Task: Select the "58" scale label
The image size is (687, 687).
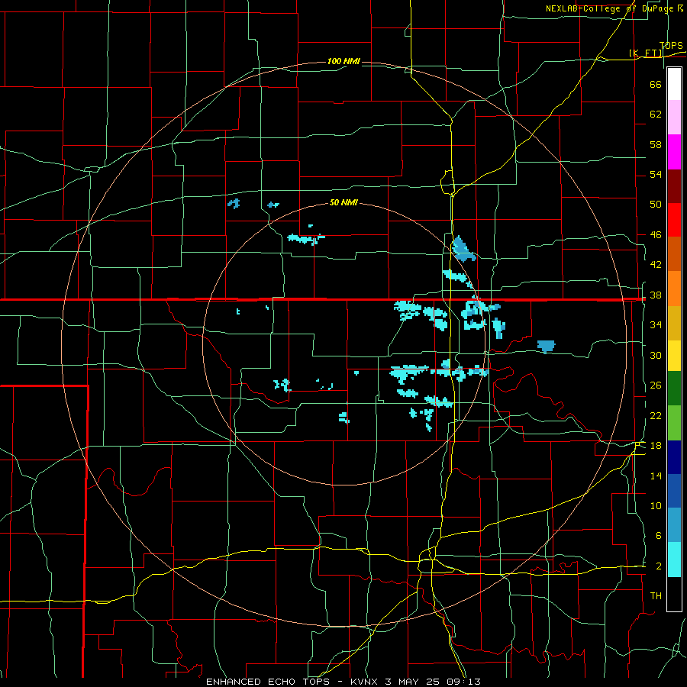Action: coord(656,144)
